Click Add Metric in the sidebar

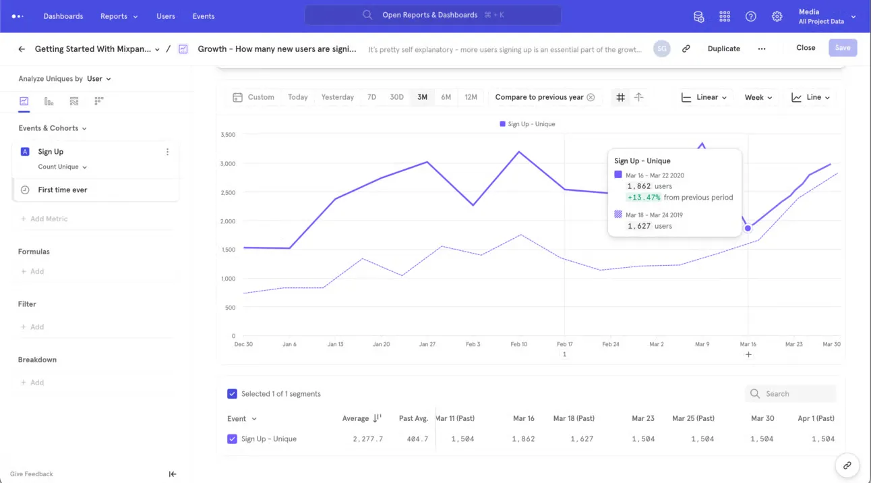point(47,218)
